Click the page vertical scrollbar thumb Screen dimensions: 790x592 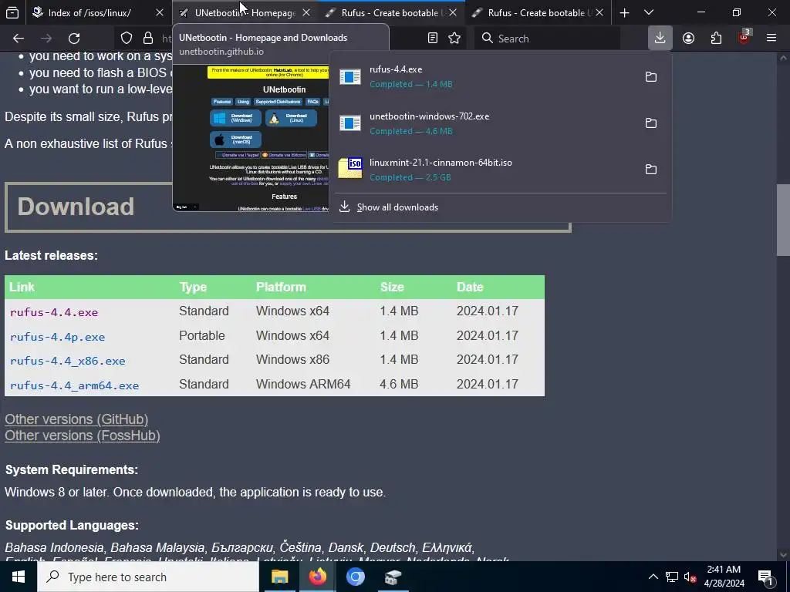click(783, 220)
